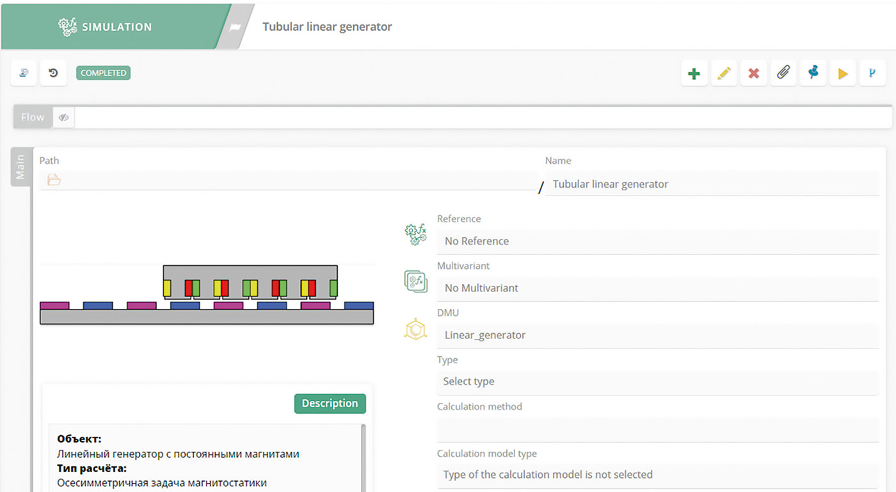
Task: Open the Reference 'No Reference' field
Action: click(x=658, y=241)
